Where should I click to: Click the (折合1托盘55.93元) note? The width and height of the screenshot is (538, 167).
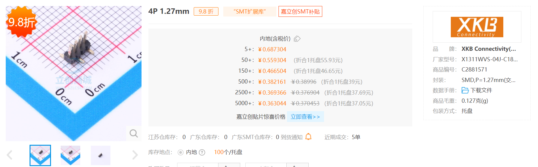pos(318,60)
